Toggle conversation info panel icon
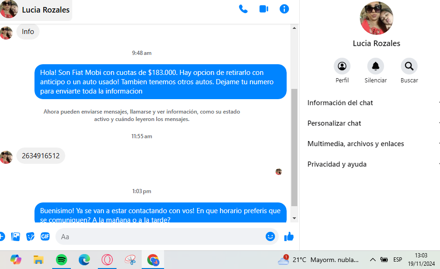This screenshot has height=269, width=440. tap(284, 9)
